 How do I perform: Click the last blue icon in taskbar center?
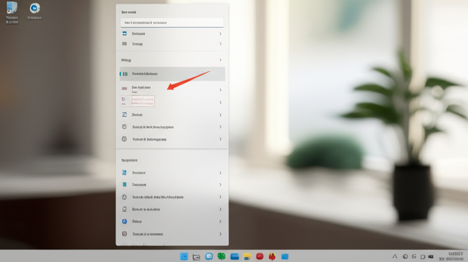pos(285,257)
